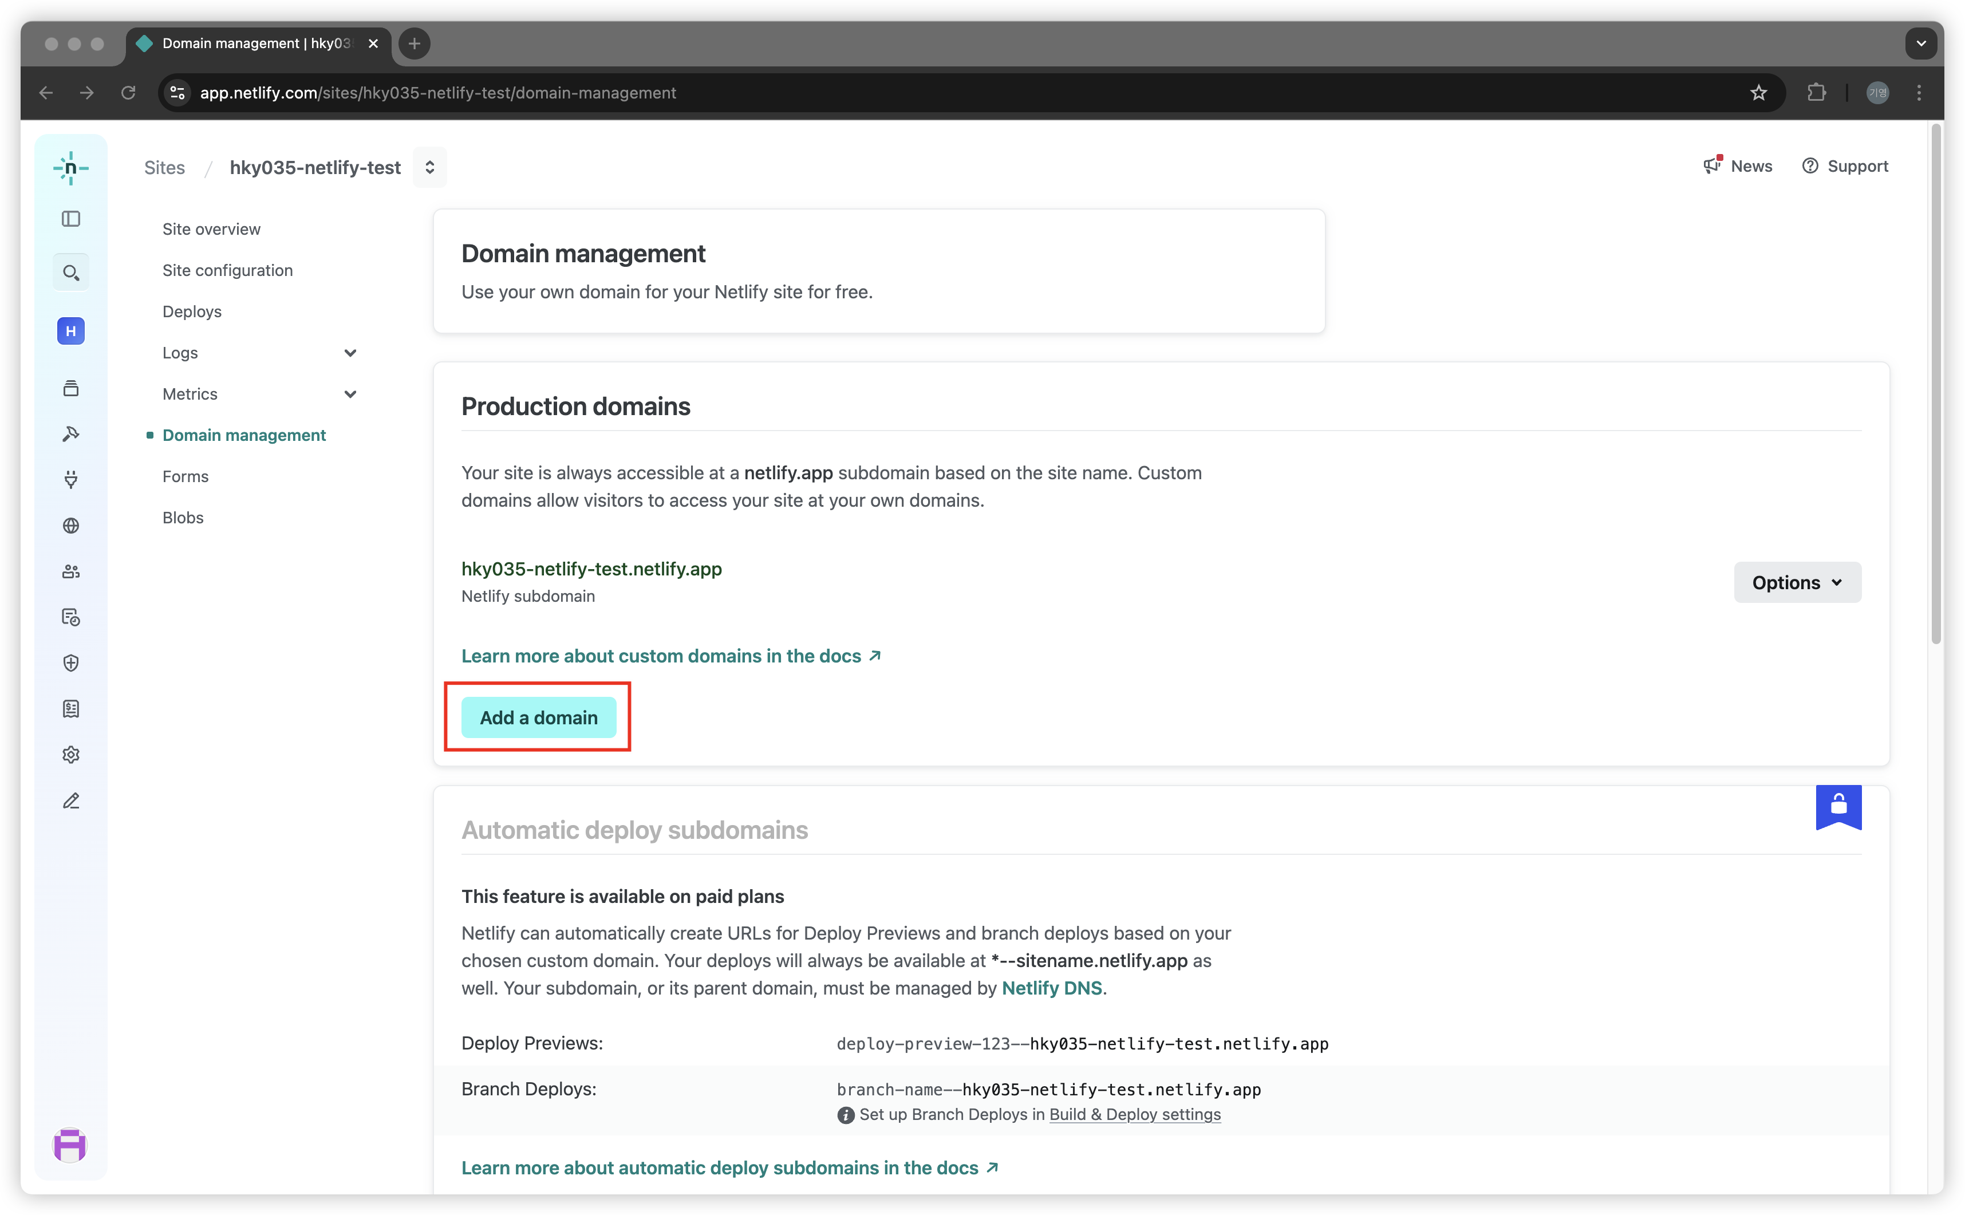The image size is (1965, 1215).
Task: Close the Domain management browser tab
Action: click(373, 44)
